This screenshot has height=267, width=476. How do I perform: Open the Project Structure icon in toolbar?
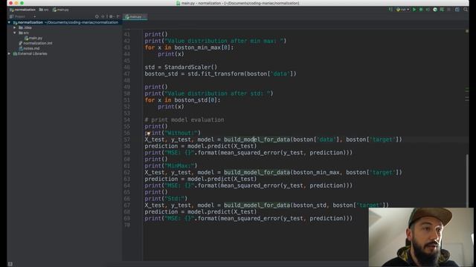pos(457,10)
